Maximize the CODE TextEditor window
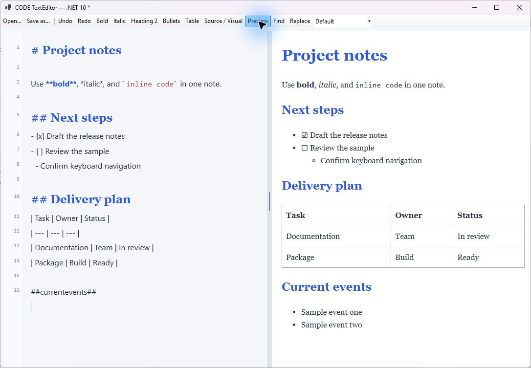The height and width of the screenshot is (368, 531). tap(497, 7)
